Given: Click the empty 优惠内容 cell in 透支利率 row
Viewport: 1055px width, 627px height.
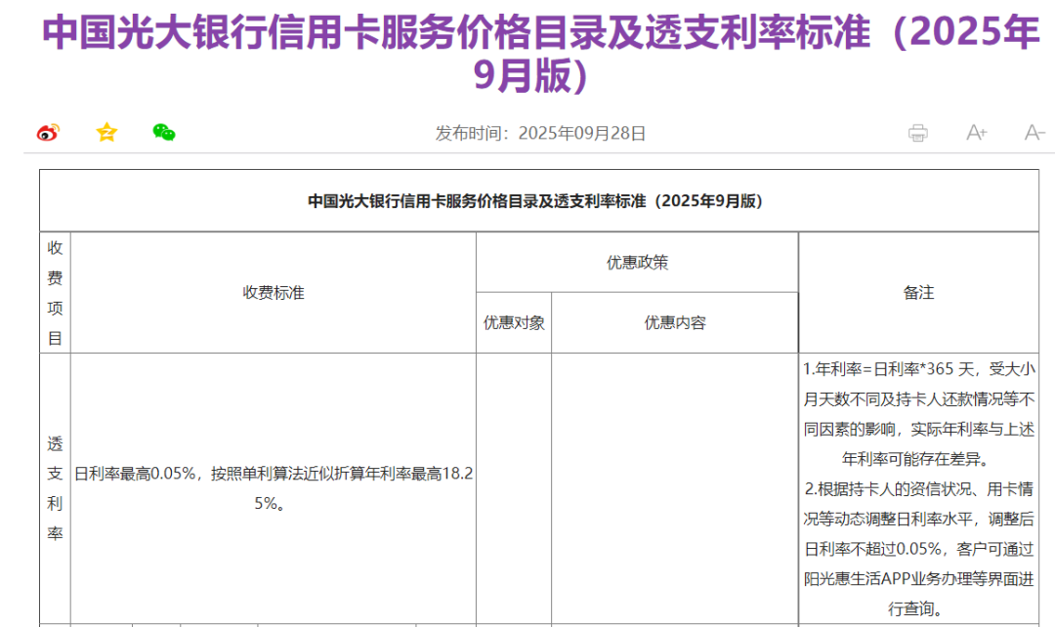Looking at the screenshot, I should [x=674, y=488].
